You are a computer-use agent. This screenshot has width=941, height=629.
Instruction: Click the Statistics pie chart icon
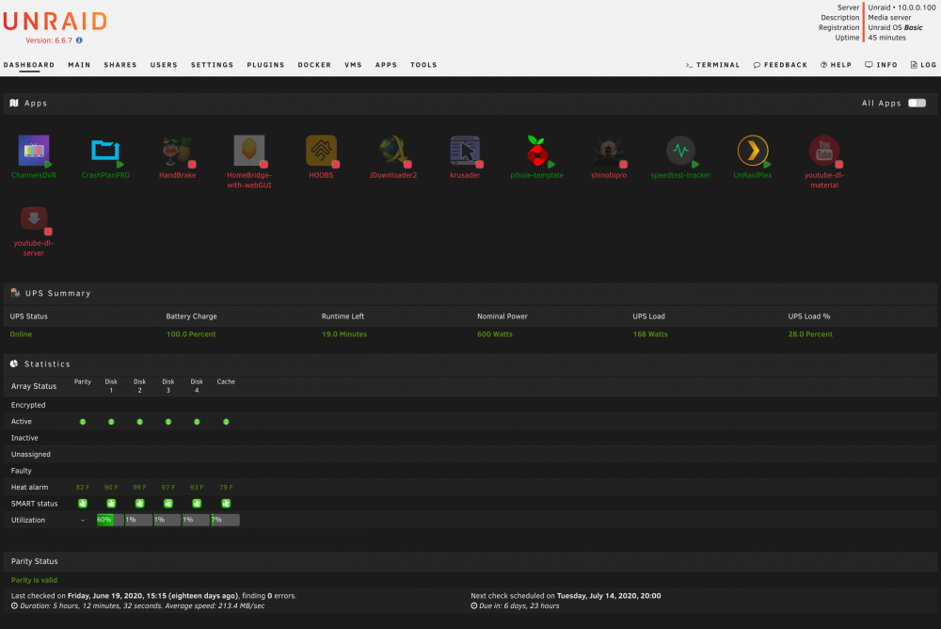[14, 363]
